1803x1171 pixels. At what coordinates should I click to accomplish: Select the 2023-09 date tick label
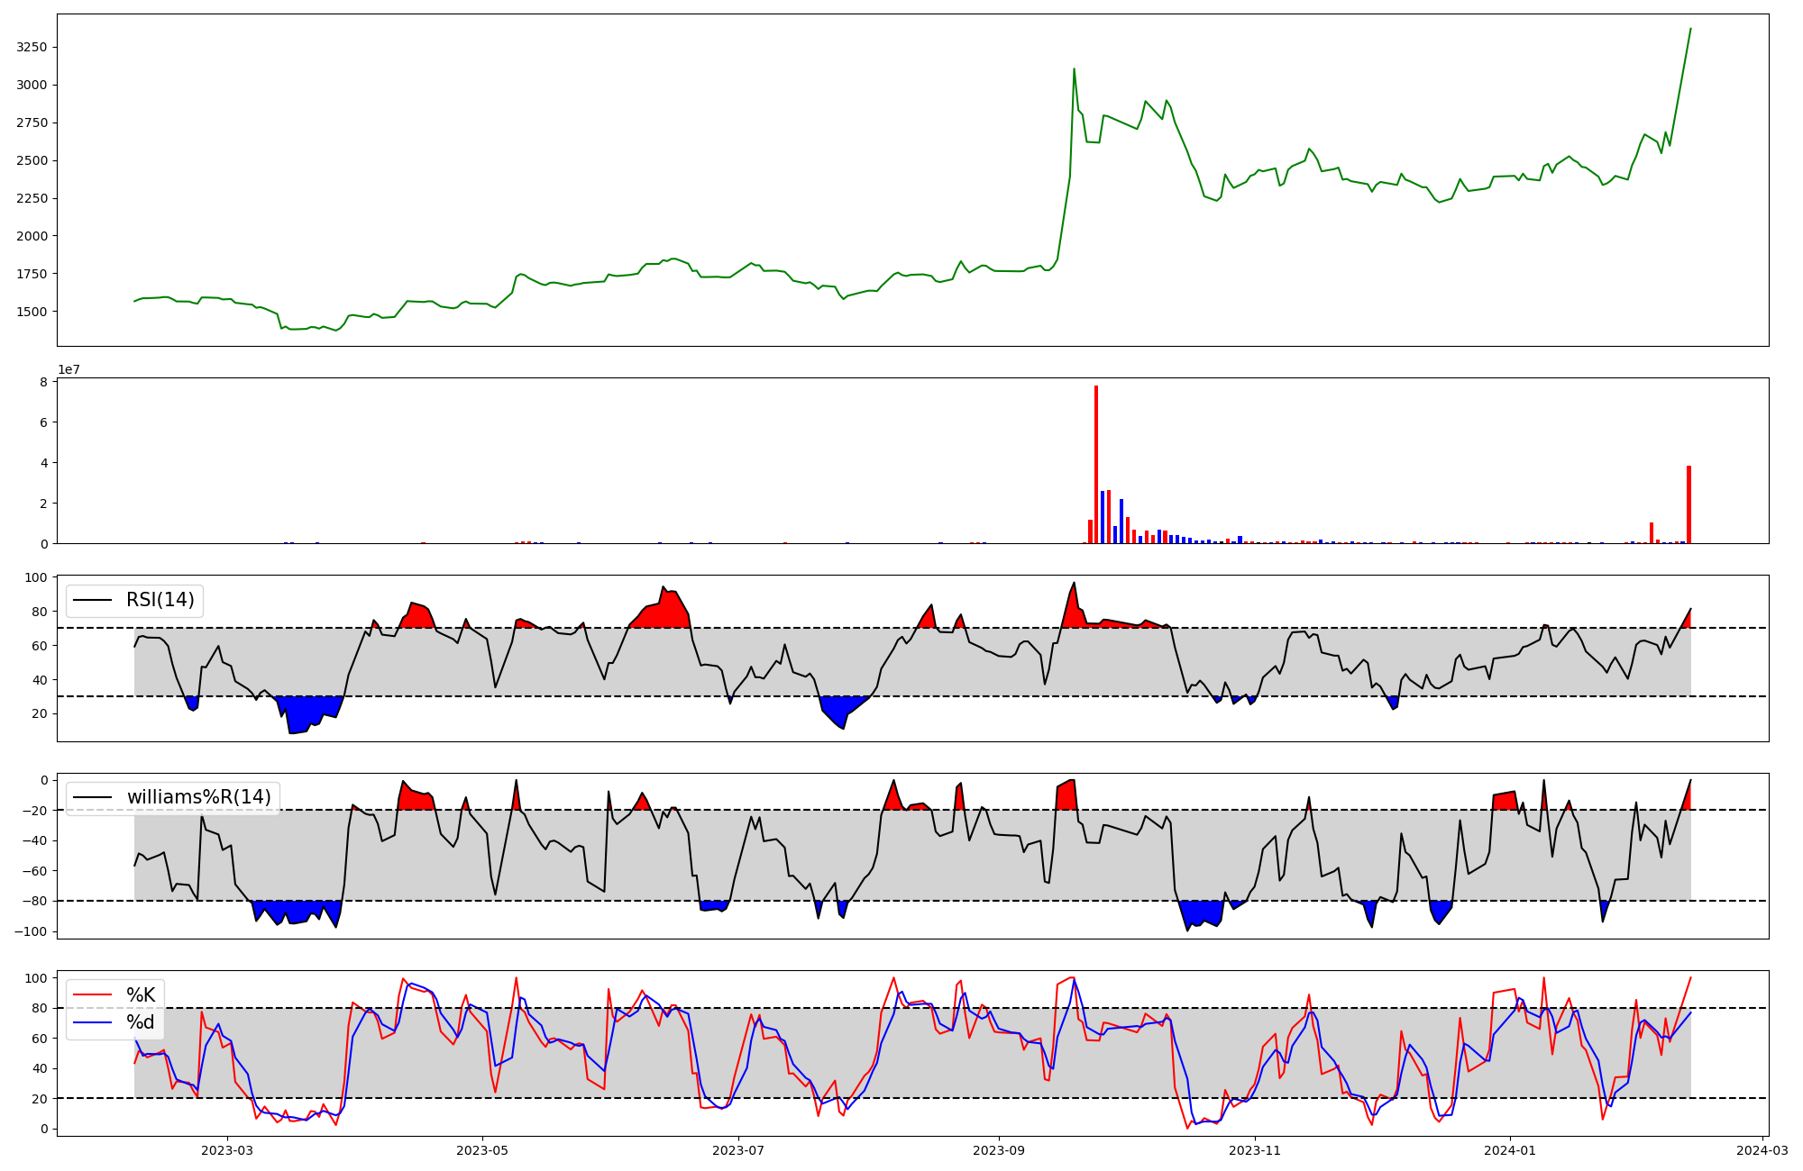pyautogui.click(x=999, y=1150)
